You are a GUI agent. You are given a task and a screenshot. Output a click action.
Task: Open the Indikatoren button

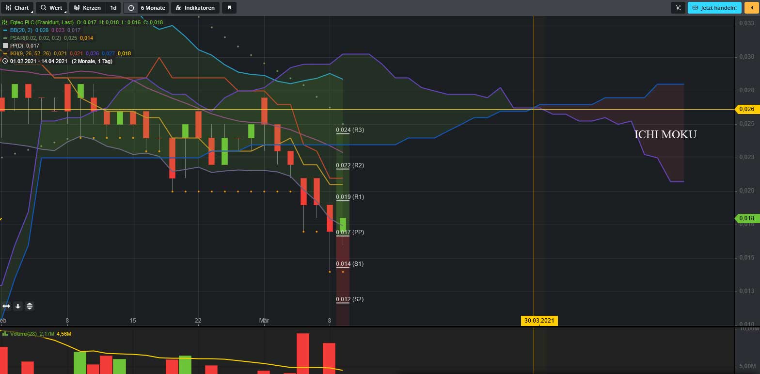pyautogui.click(x=195, y=8)
